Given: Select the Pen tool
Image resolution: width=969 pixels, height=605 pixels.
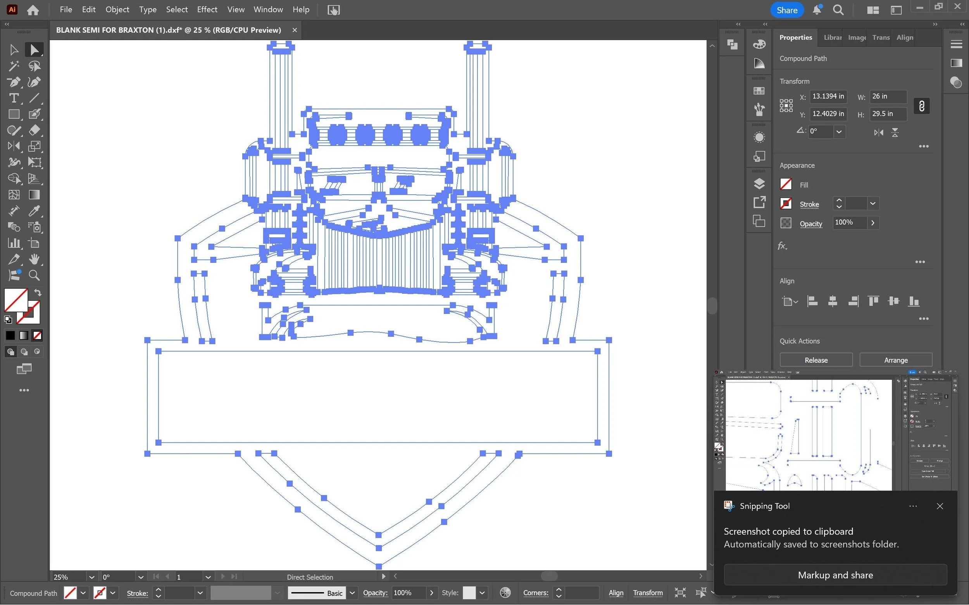Looking at the screenshot, I should (x=14, y=82).
